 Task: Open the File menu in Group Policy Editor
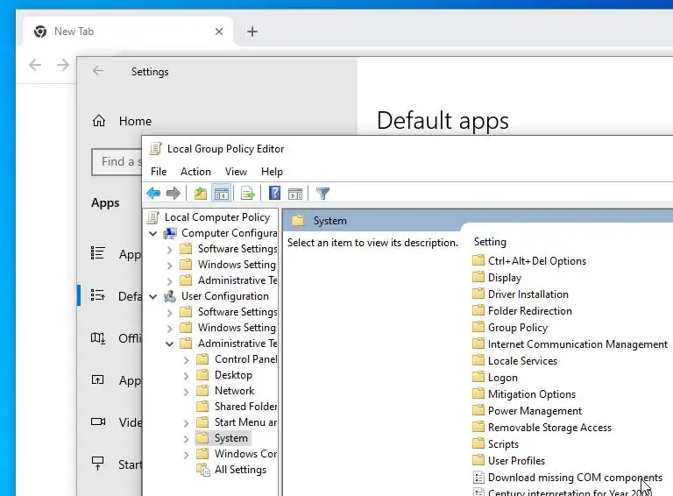click(x=159, y=172)
